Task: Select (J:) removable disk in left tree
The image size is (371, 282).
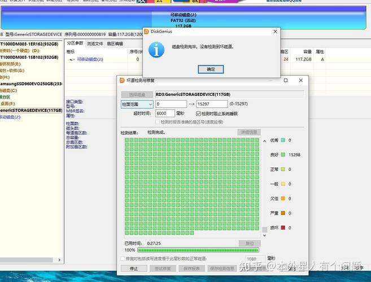Action: point(10,117)
